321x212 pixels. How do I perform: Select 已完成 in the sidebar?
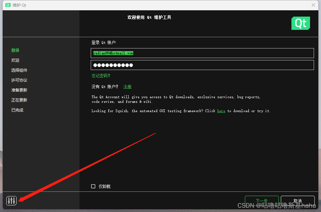click(17, 110)
